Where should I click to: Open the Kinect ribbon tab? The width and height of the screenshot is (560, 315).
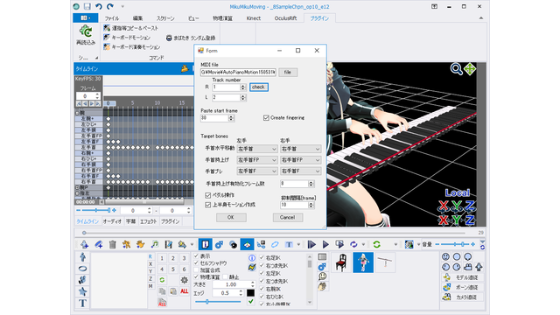click(253, 18)
